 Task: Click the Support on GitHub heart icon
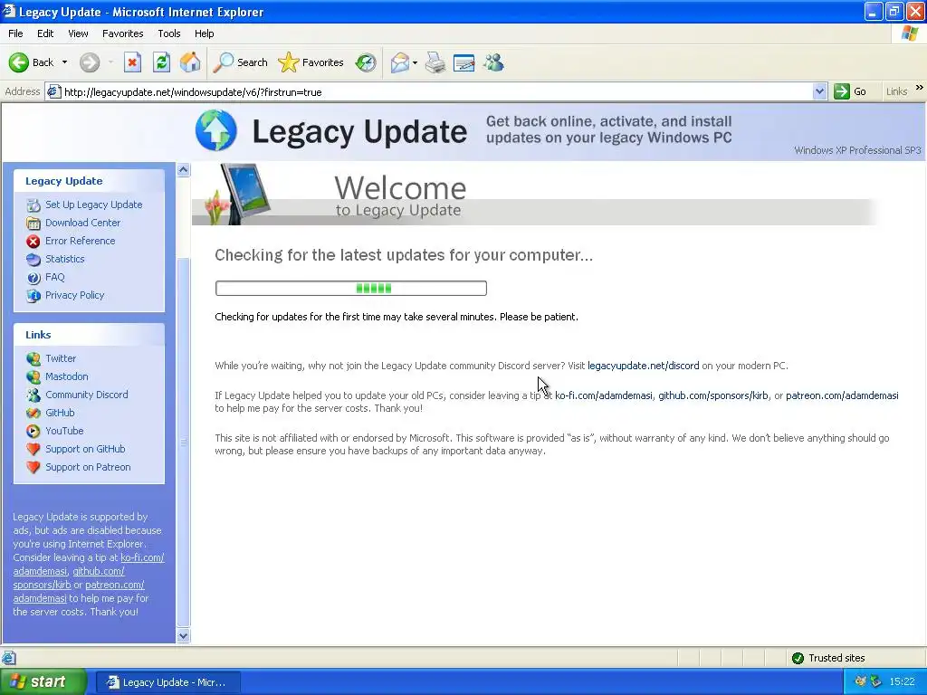(x=33, y=449)
